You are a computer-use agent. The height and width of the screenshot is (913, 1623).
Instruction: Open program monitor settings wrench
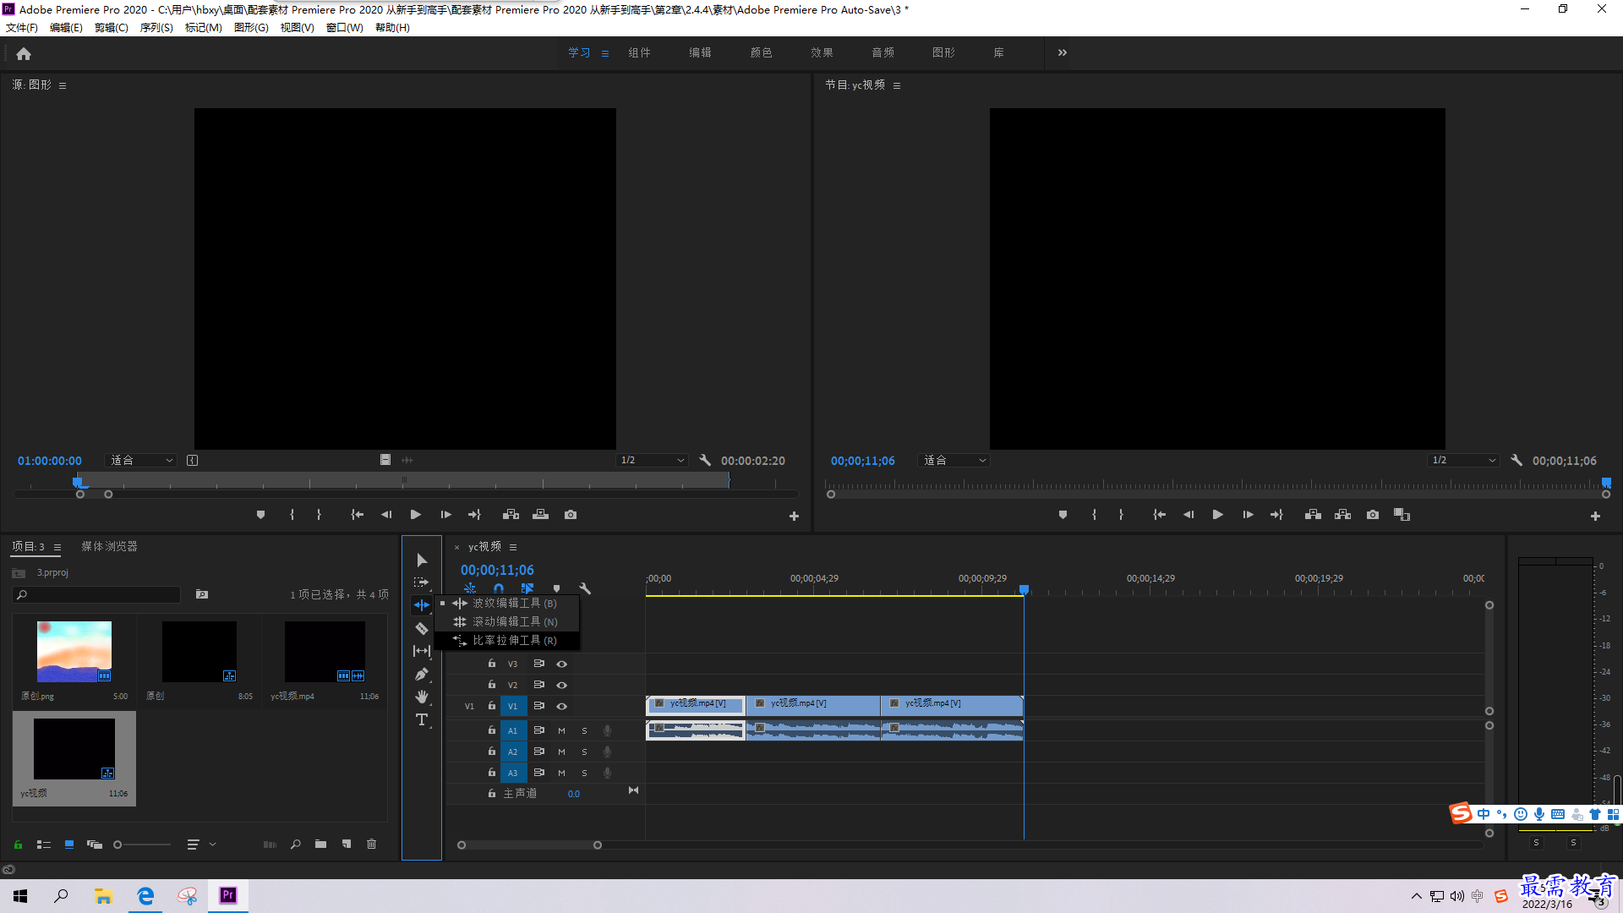1516,461
